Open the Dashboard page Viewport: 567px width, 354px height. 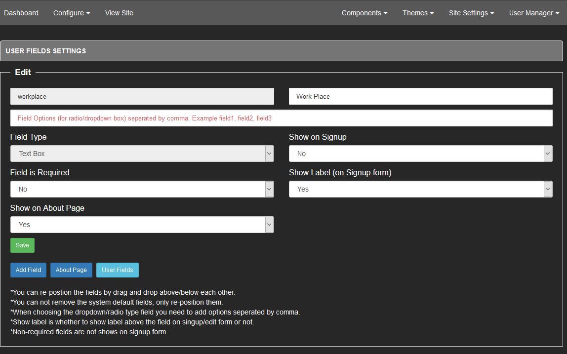[21, 13]
